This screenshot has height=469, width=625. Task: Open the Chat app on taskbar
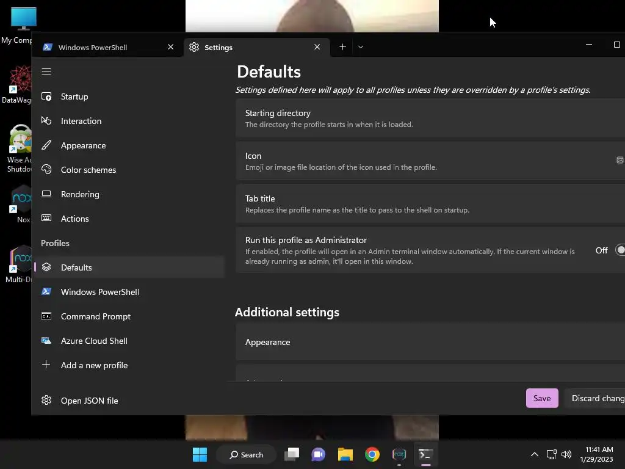click(x=318, y=454)
